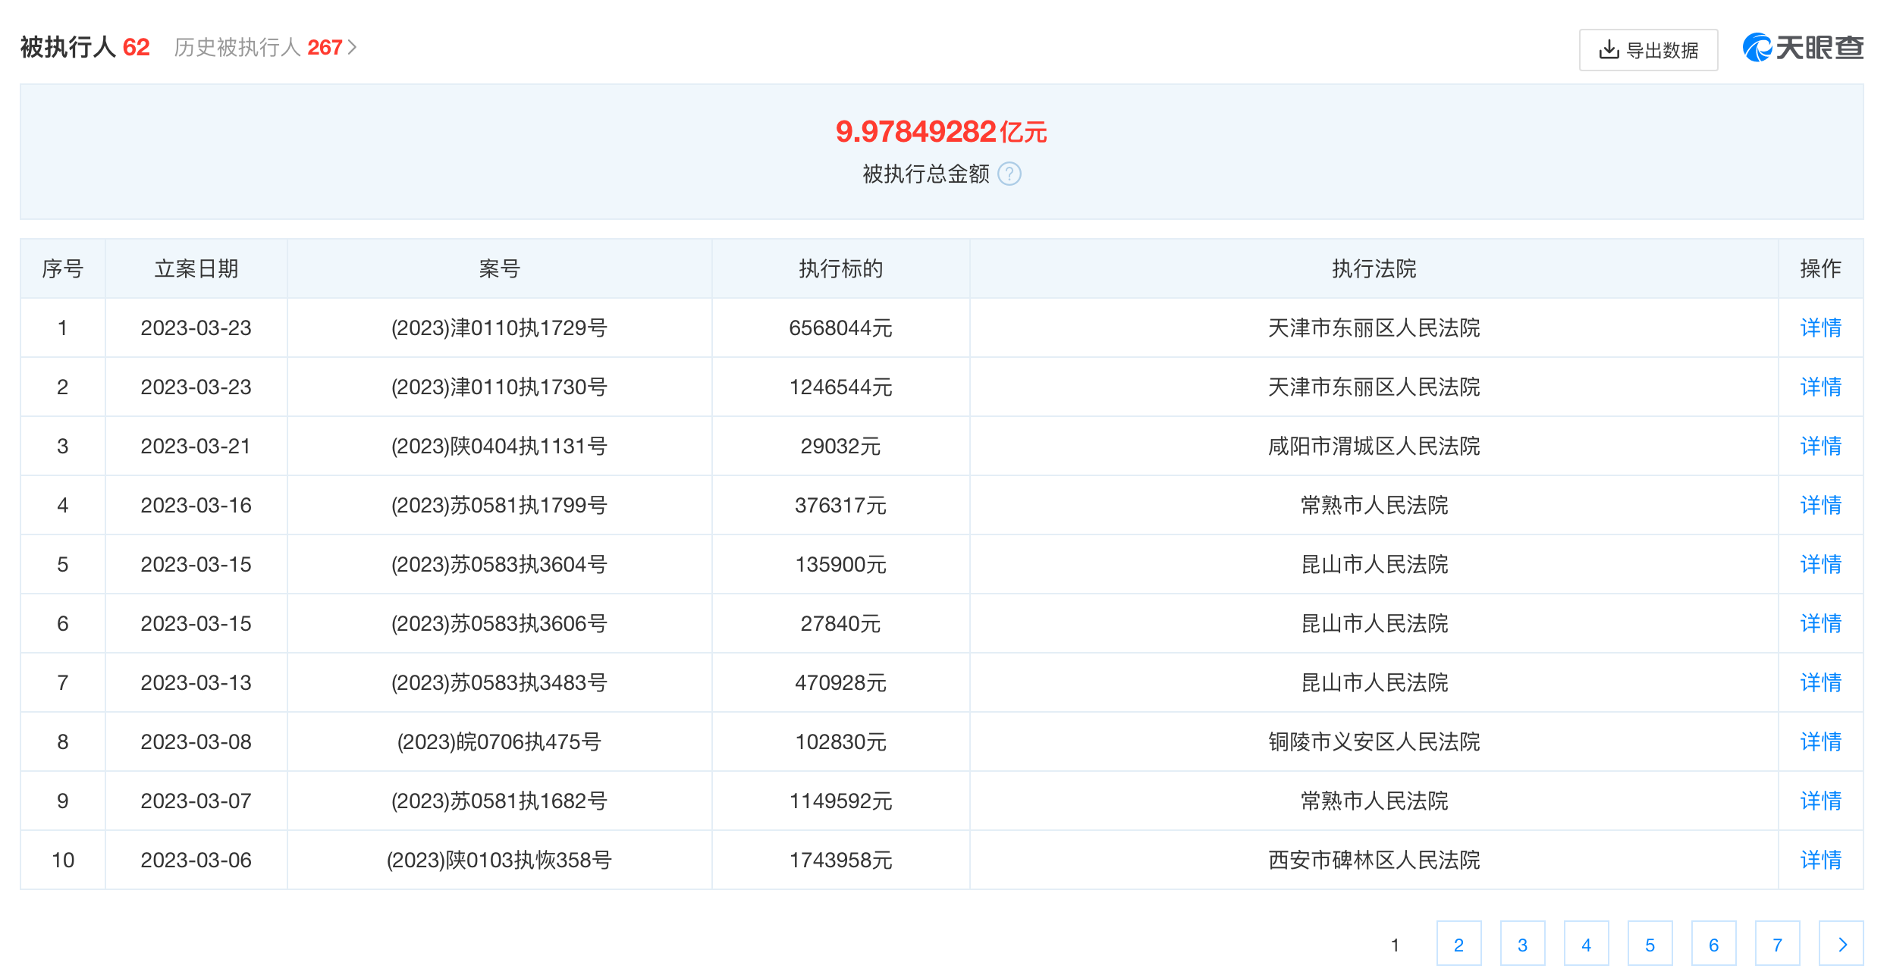Click the help question mark icon

click(1009, 174)
